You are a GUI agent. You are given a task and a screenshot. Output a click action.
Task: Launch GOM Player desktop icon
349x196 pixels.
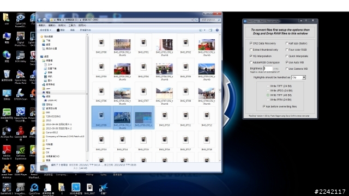pos(21,171)
